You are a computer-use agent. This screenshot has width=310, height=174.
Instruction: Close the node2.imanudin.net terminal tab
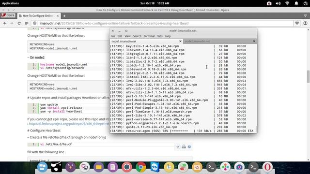[254, 41]
